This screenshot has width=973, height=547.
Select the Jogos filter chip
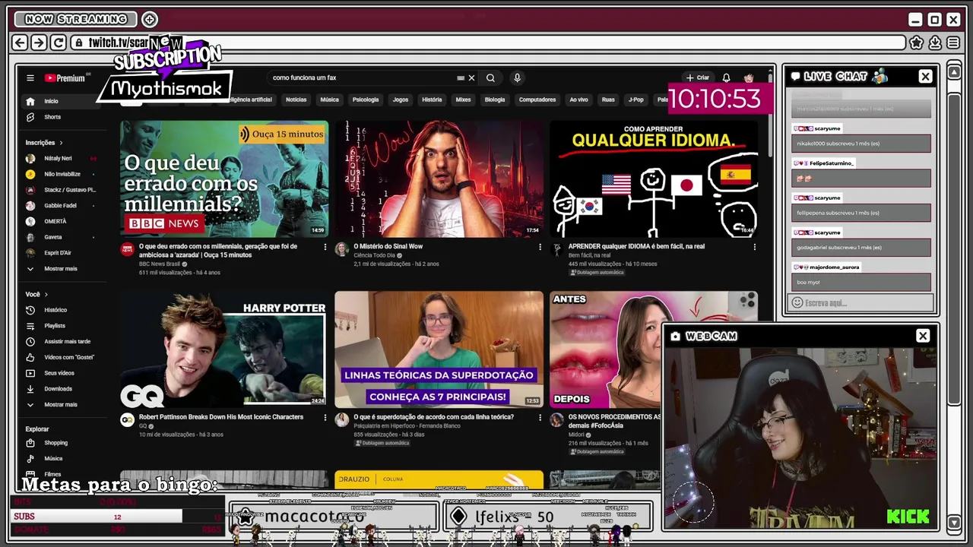pos(401,100)
